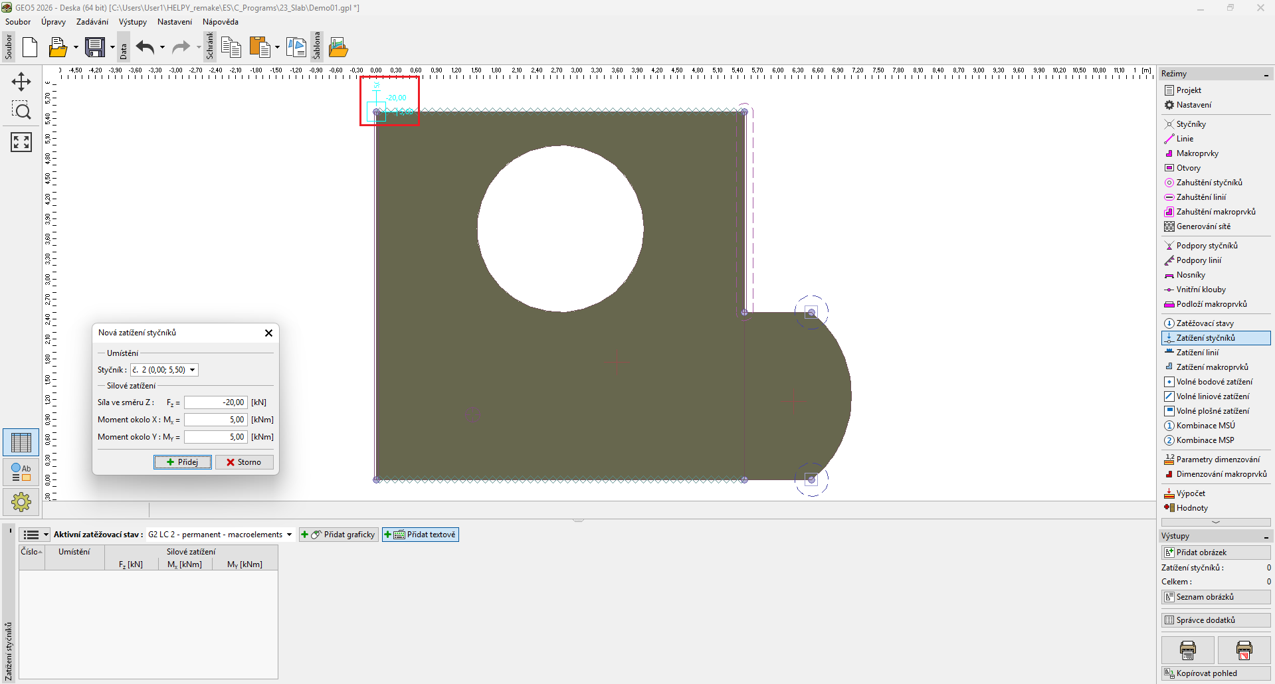Open the Zadávání menu
The width and height of the screenshot is (1275, 684).
click(92, 22)
